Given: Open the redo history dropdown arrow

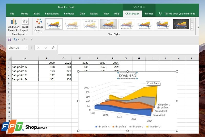Looking at the screenshot, I should (27, 39).
